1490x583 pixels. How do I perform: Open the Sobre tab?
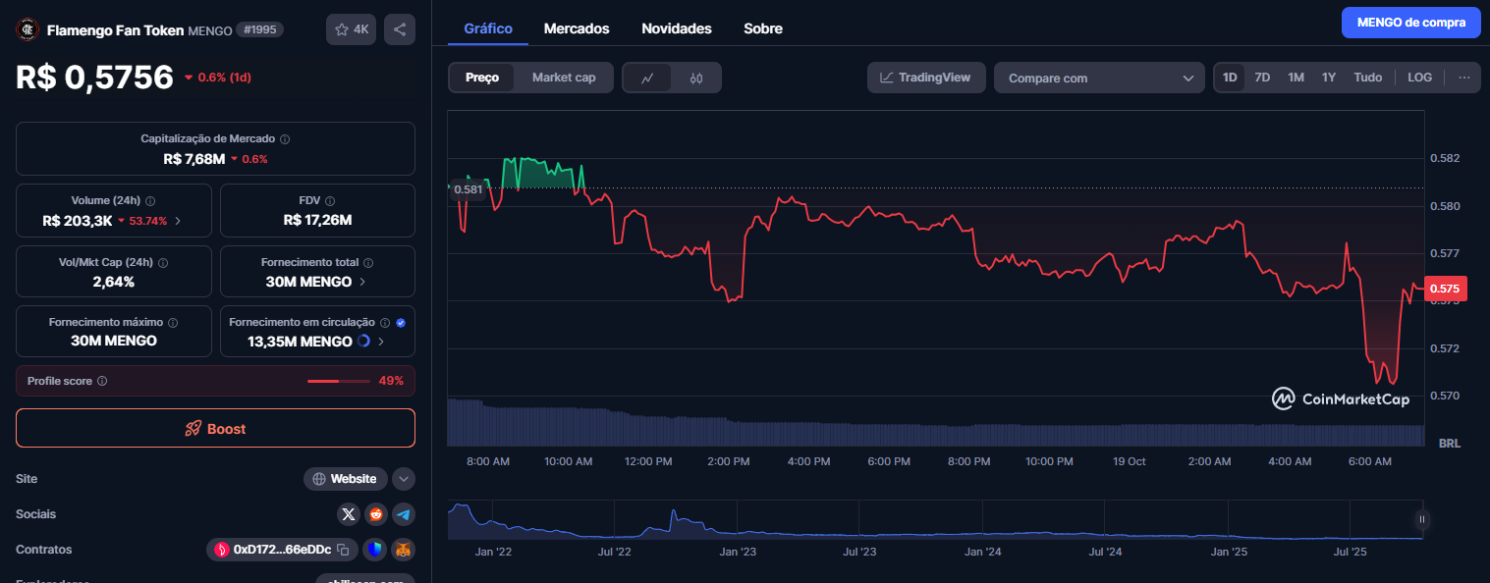763,28
